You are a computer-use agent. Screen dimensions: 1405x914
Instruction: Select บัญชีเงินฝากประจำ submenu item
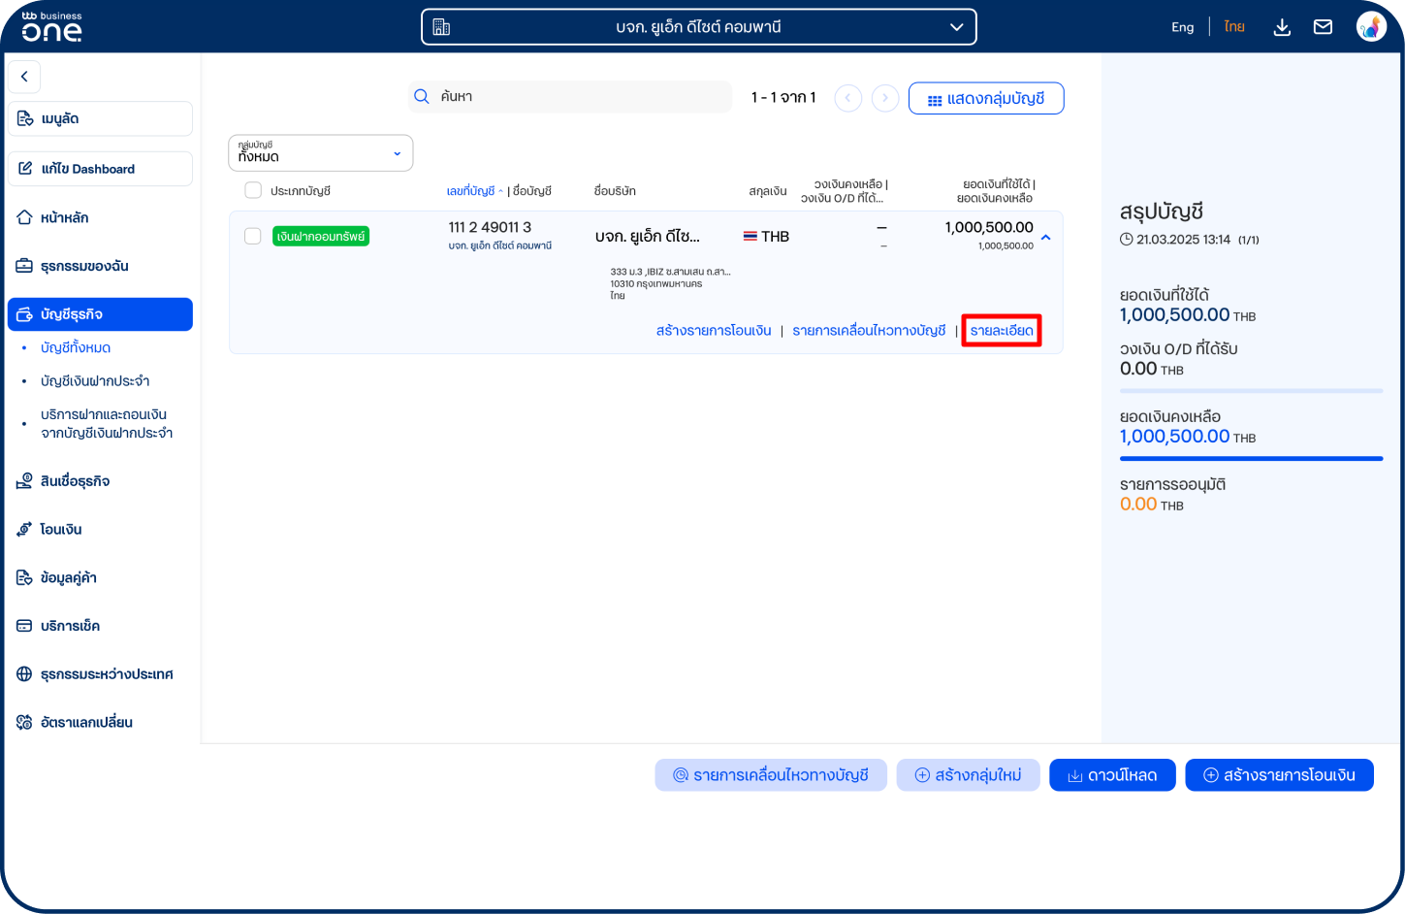95,381
